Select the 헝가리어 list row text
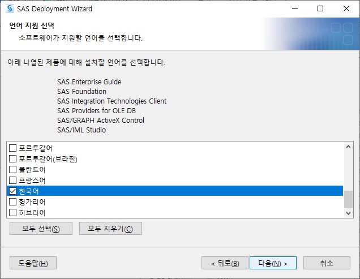360x279 pixels. point(32,202)
